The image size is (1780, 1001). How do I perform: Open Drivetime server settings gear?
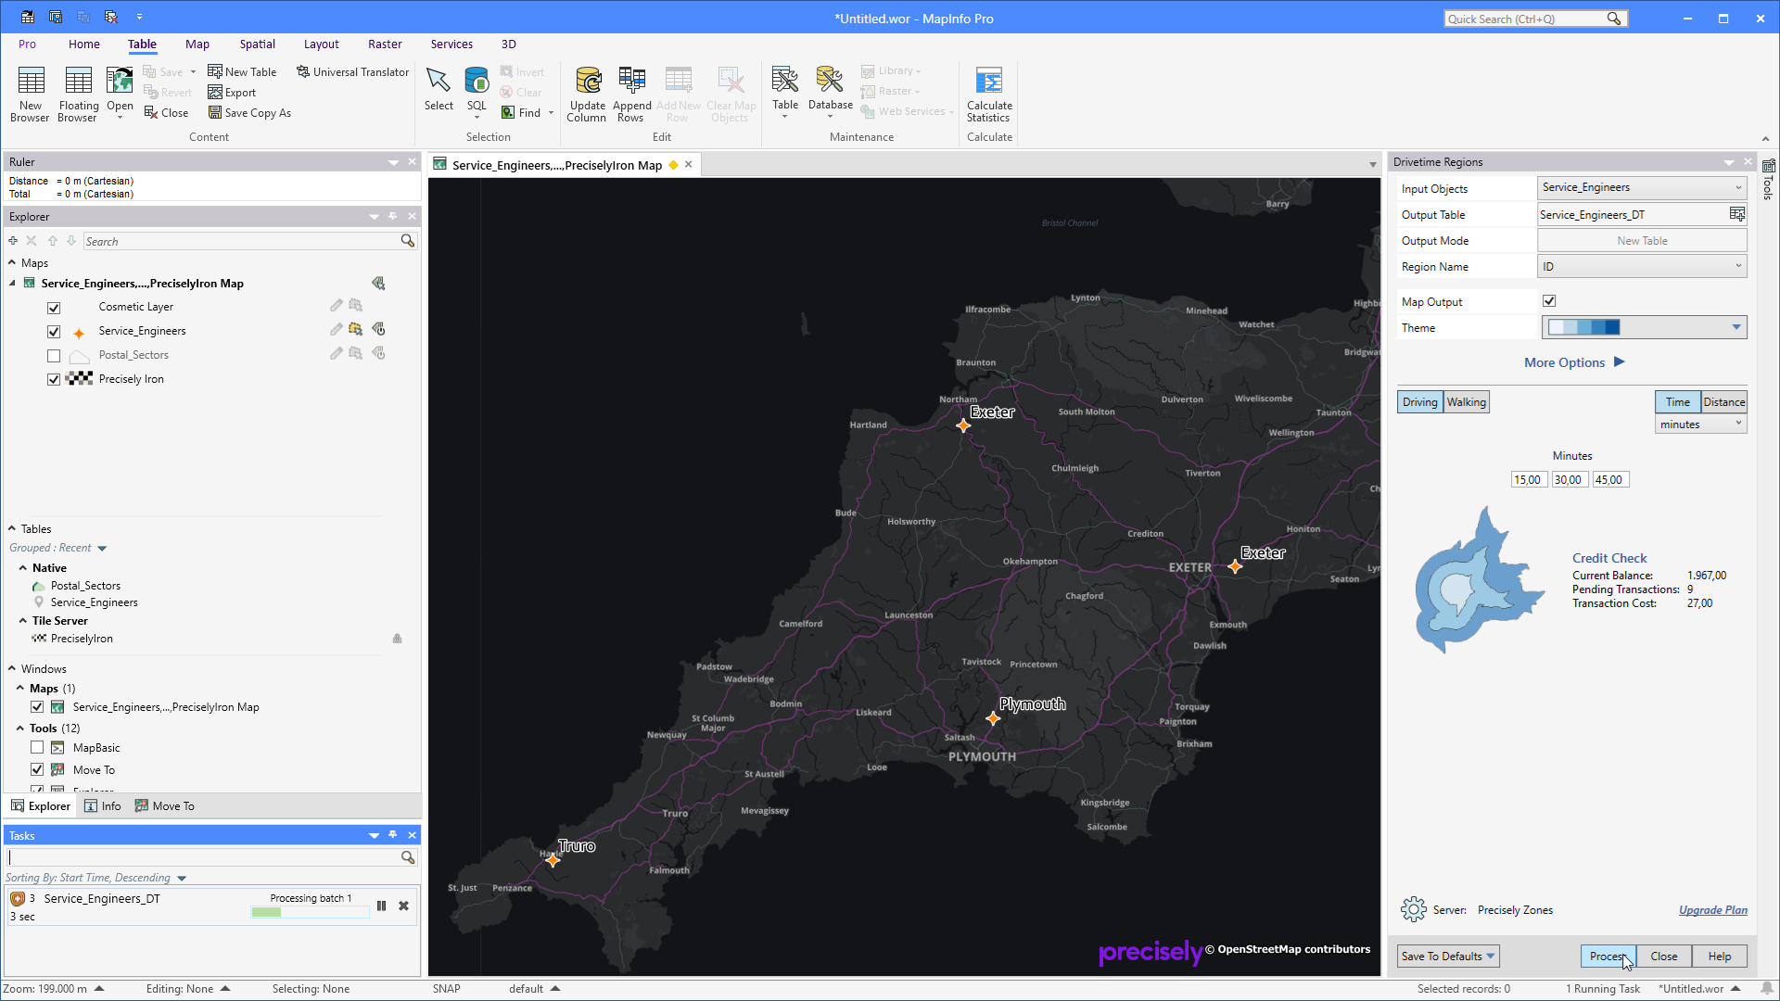(x=1413, y=909)
